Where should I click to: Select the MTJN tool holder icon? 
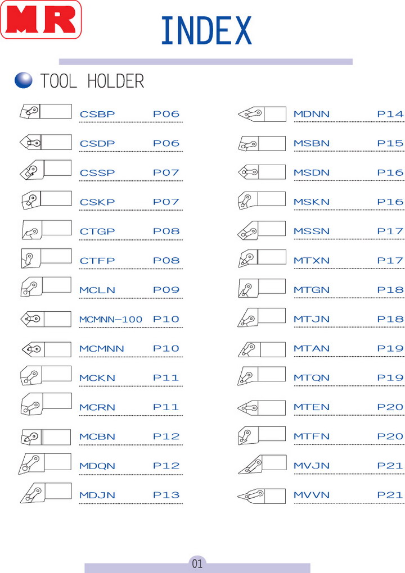point(262,317)
